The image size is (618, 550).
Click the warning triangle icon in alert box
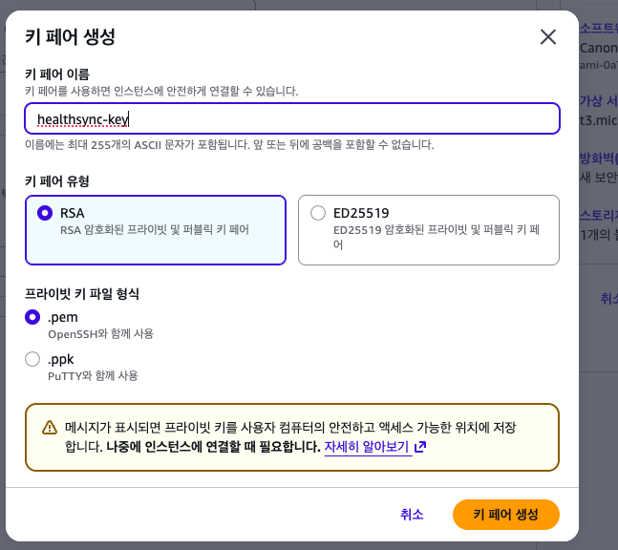[x=50, y=428]
